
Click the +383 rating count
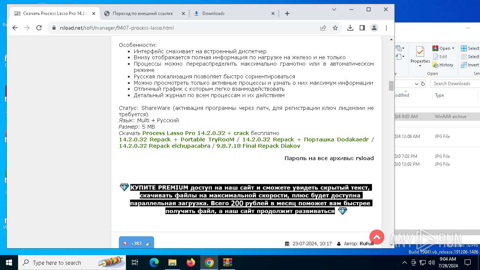pos(136,244)
